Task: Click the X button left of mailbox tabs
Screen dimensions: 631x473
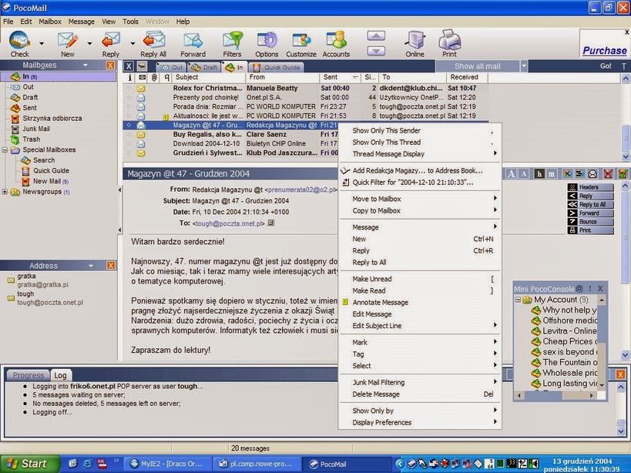Action: pos(129,66)
